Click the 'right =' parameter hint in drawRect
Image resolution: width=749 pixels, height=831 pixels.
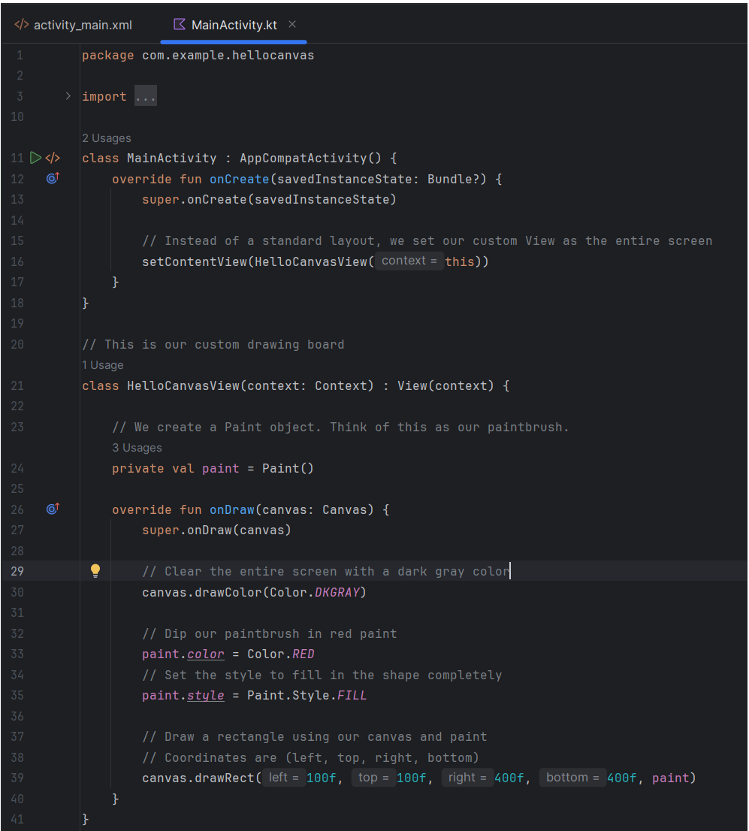tap(467, 778)
